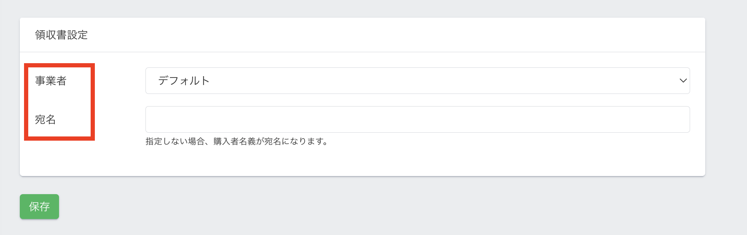Click the middle of the 事業者 combo box
The height and width of the screenshot is (235, 747).
tap(417, 80)
